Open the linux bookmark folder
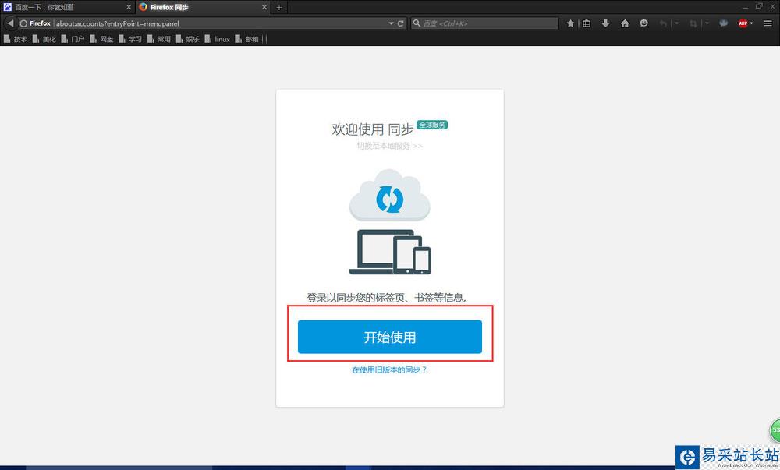This screenshot has width=780, height=470. tap(218, 39)
